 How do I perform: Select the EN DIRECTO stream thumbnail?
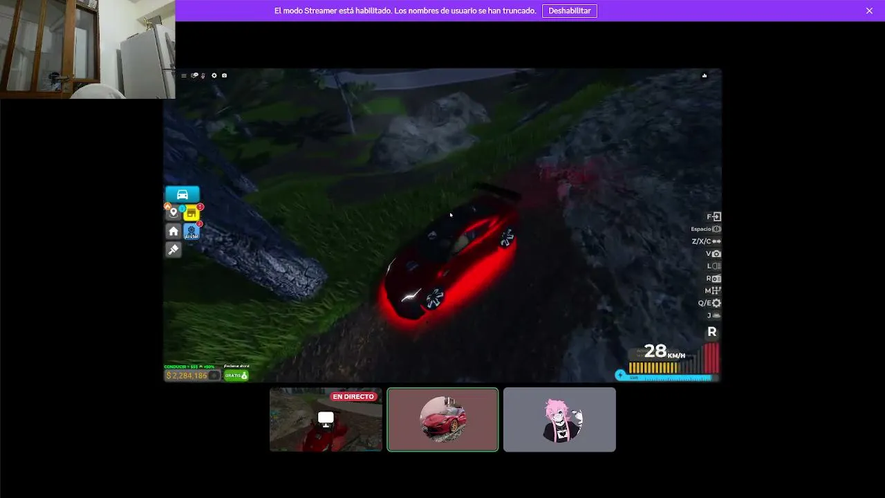tap(326, 419)
